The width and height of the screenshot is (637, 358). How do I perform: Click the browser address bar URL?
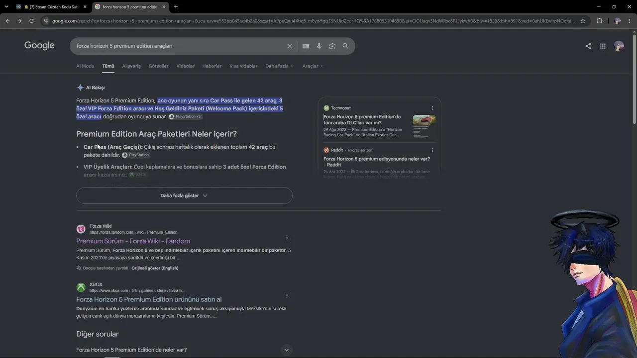click(x=314, y=21)
